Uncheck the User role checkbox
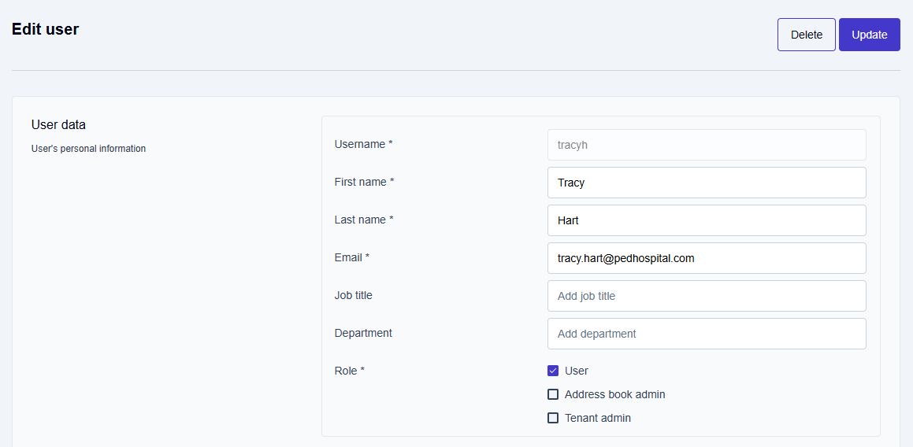The height and width of the screenshot is (447, 913). point(553,371)
